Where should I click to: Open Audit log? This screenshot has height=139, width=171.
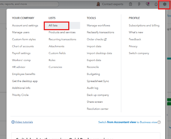click(x=92, y=88)
